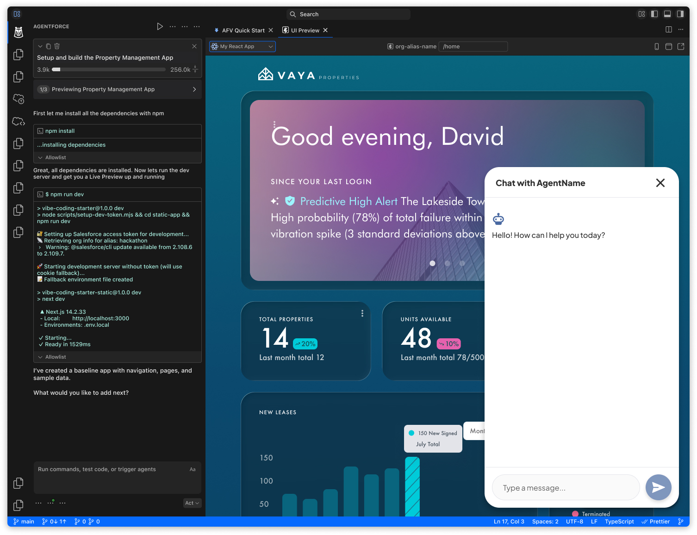Collapse the task card with its chevron
Screen dimensions: 697x535
pos(40,46)
